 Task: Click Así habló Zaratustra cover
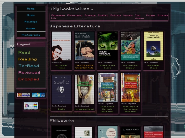point(153,132)
